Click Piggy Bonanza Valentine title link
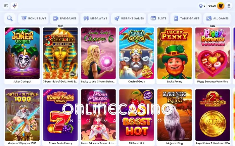Screen dimensions: 235x146 coord(213,82)
